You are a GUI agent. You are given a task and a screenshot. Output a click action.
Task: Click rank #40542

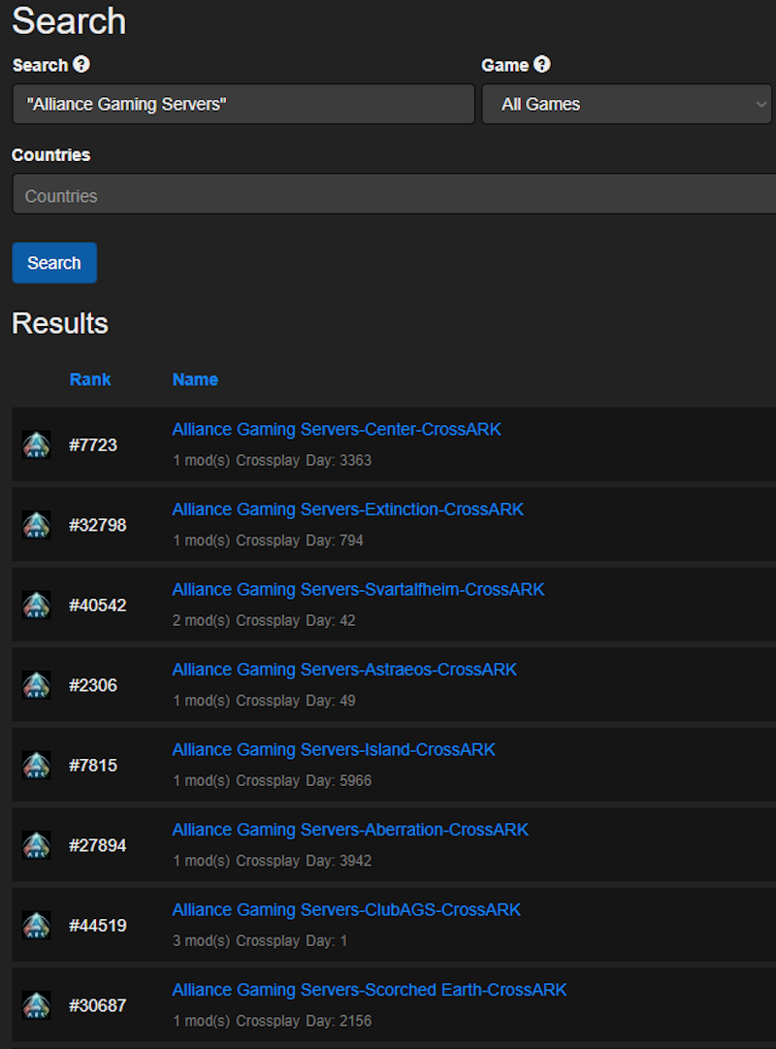point(98,606)
